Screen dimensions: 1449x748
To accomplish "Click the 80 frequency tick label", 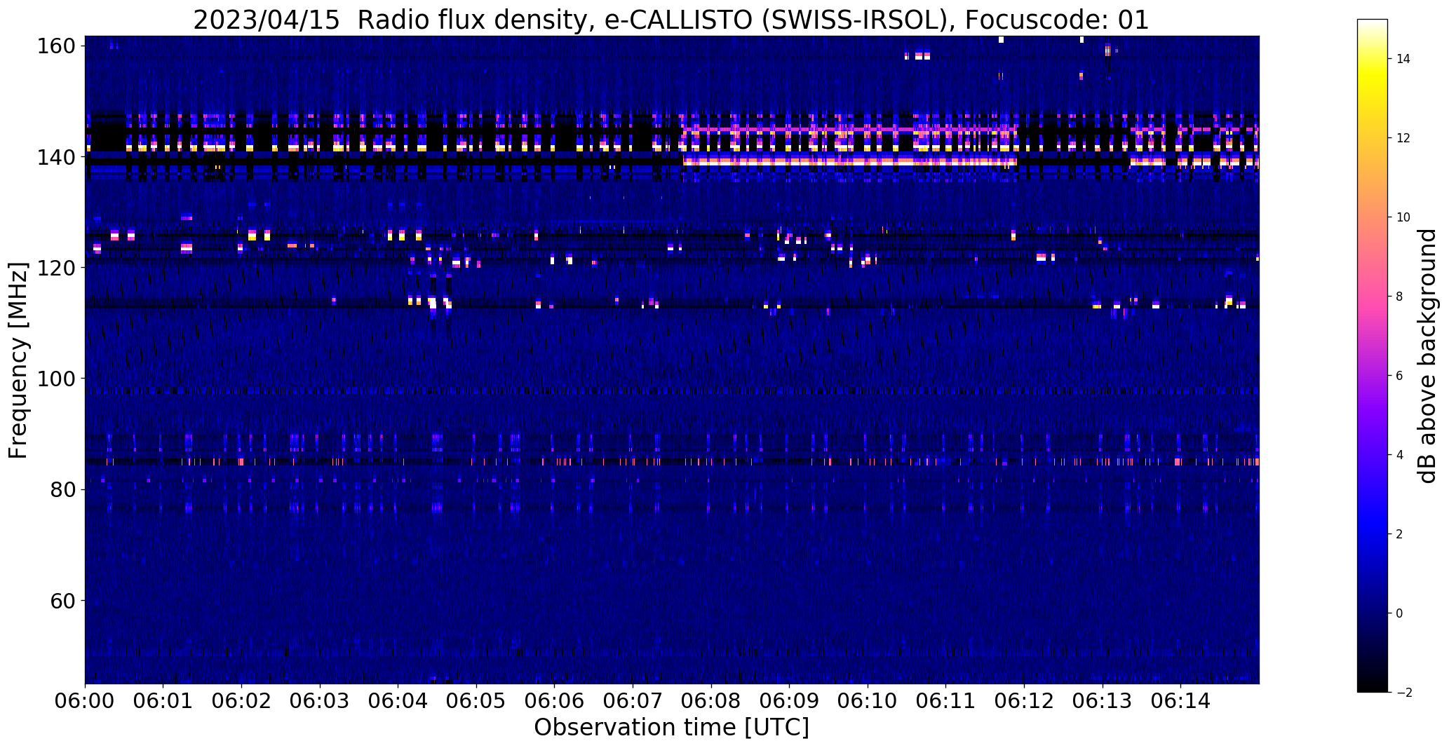I will [x=62, y=489].
